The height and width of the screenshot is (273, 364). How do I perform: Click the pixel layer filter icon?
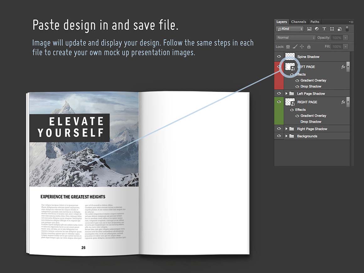click(309, 29)
